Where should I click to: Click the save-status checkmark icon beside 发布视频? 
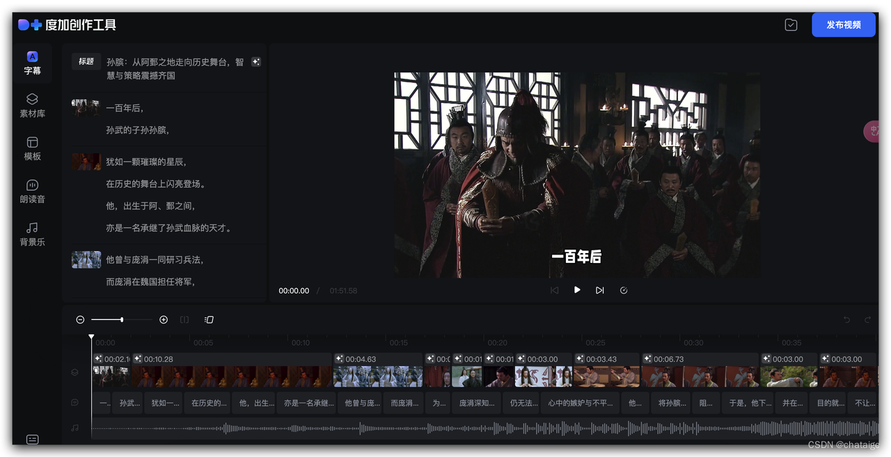[x=791, y=24]
